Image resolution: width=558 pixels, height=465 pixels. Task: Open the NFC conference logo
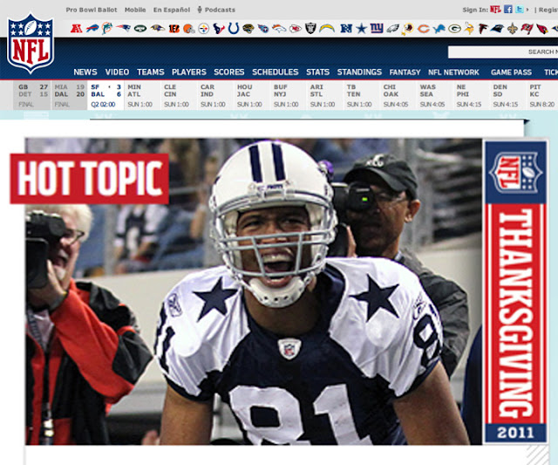(x=346, y=29)
